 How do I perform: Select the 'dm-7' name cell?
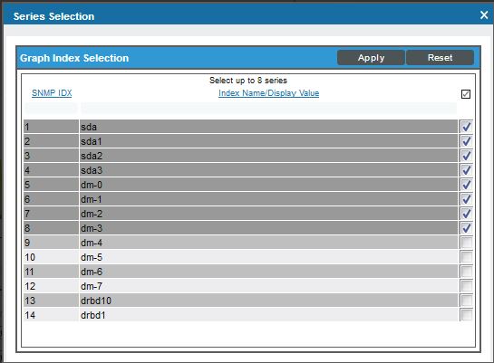(x=268, y=286)
